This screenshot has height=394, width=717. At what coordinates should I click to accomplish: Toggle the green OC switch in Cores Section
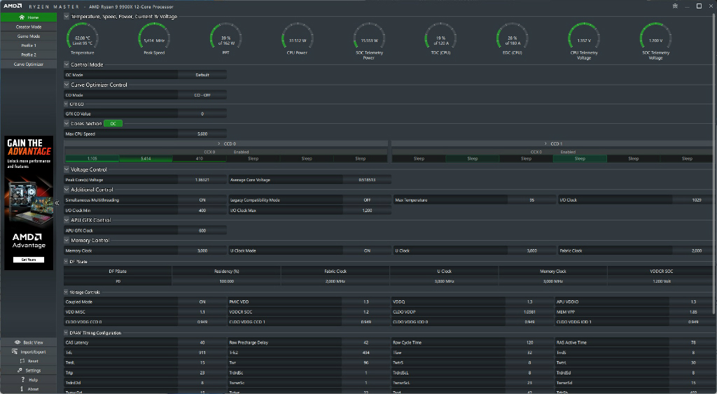pos(113,123)
